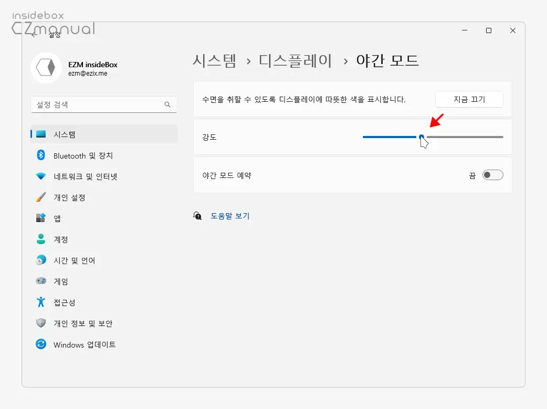The height and width of the screenshot is (409, 547).
Task: Open 계정 settings via the person icon
Action: 41,239
